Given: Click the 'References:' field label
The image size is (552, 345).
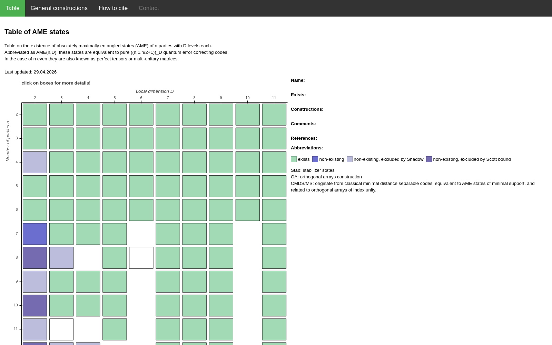Looking at the screenshot, I should click(304, 138).
